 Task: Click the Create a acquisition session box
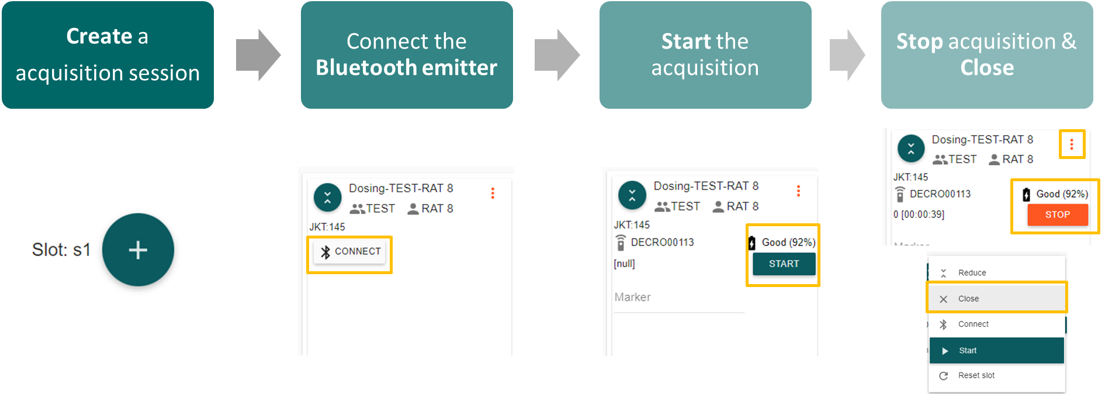pyautogui.click(x=108, y=55)
